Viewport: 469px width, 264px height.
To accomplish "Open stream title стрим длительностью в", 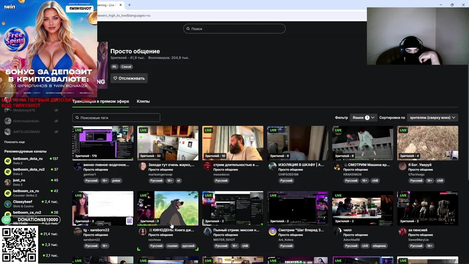I will 236,165.
